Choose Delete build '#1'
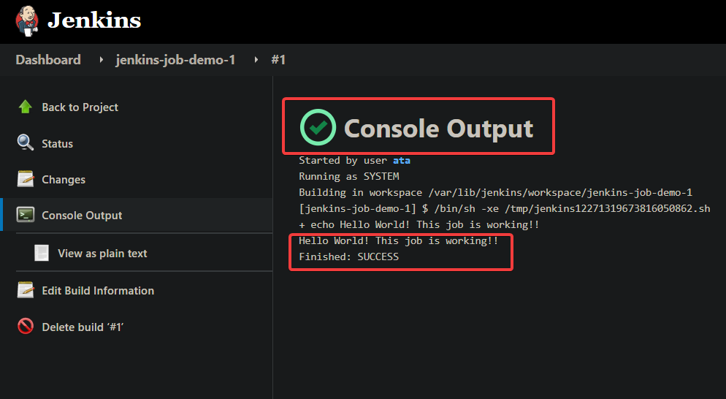Image resolution: width=726 pixels, height=399 pixels. click(83, 327)
